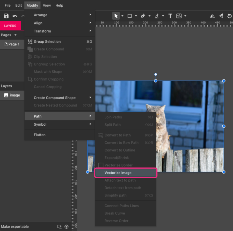Rotate the selection with the rotate icon

pyautogui.click(x=229, y=16)
